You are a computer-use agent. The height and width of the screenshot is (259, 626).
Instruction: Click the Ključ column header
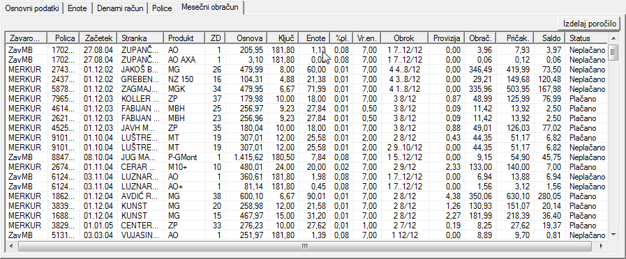click(x=283, y=38)
